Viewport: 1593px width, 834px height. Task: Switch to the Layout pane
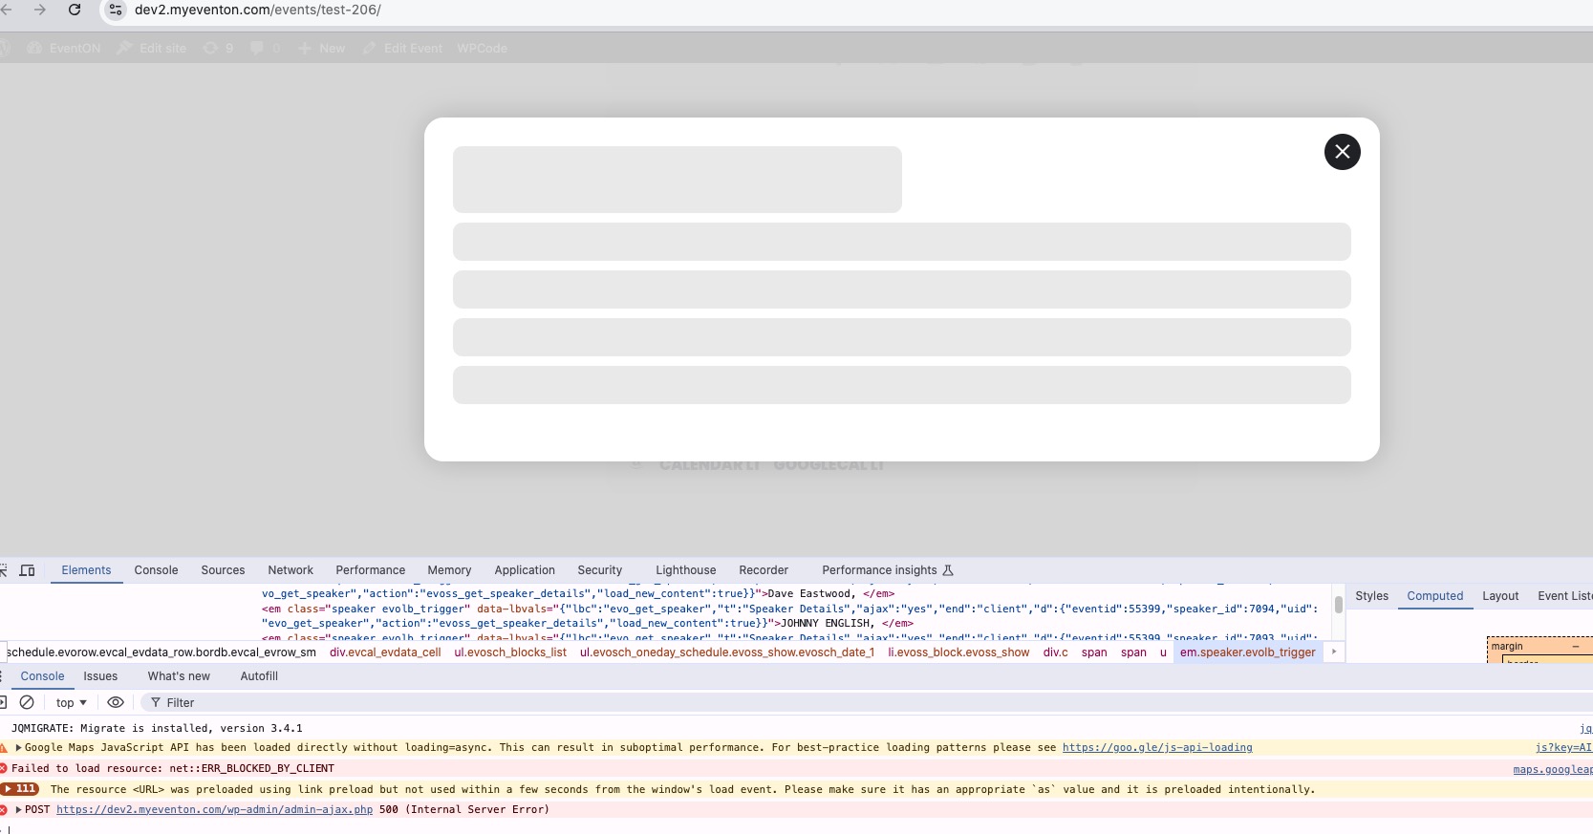tap(1500, 596)
